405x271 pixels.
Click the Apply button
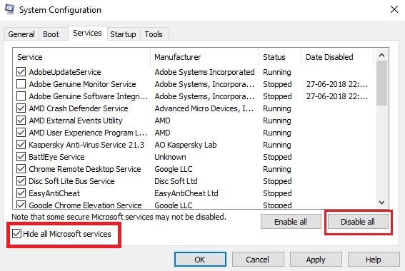[x=316, y=260]
